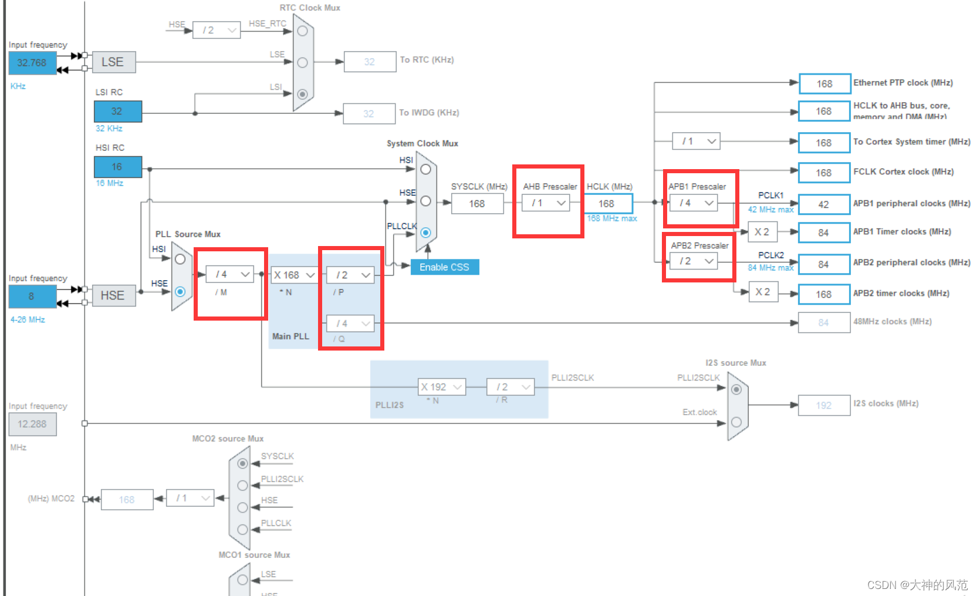Open the PLL /Q divider dropdown

click(x=350, y=323)
